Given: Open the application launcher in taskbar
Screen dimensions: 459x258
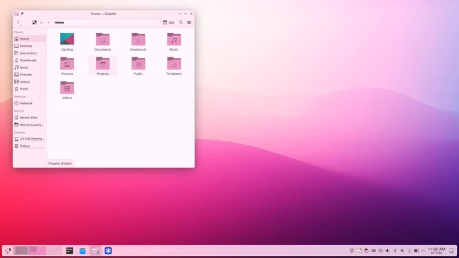Looking at the screenshot, I should [8, 251].
